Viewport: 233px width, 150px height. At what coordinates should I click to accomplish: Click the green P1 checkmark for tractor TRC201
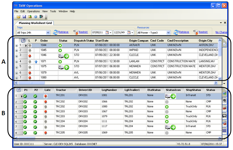click(25, 96)
